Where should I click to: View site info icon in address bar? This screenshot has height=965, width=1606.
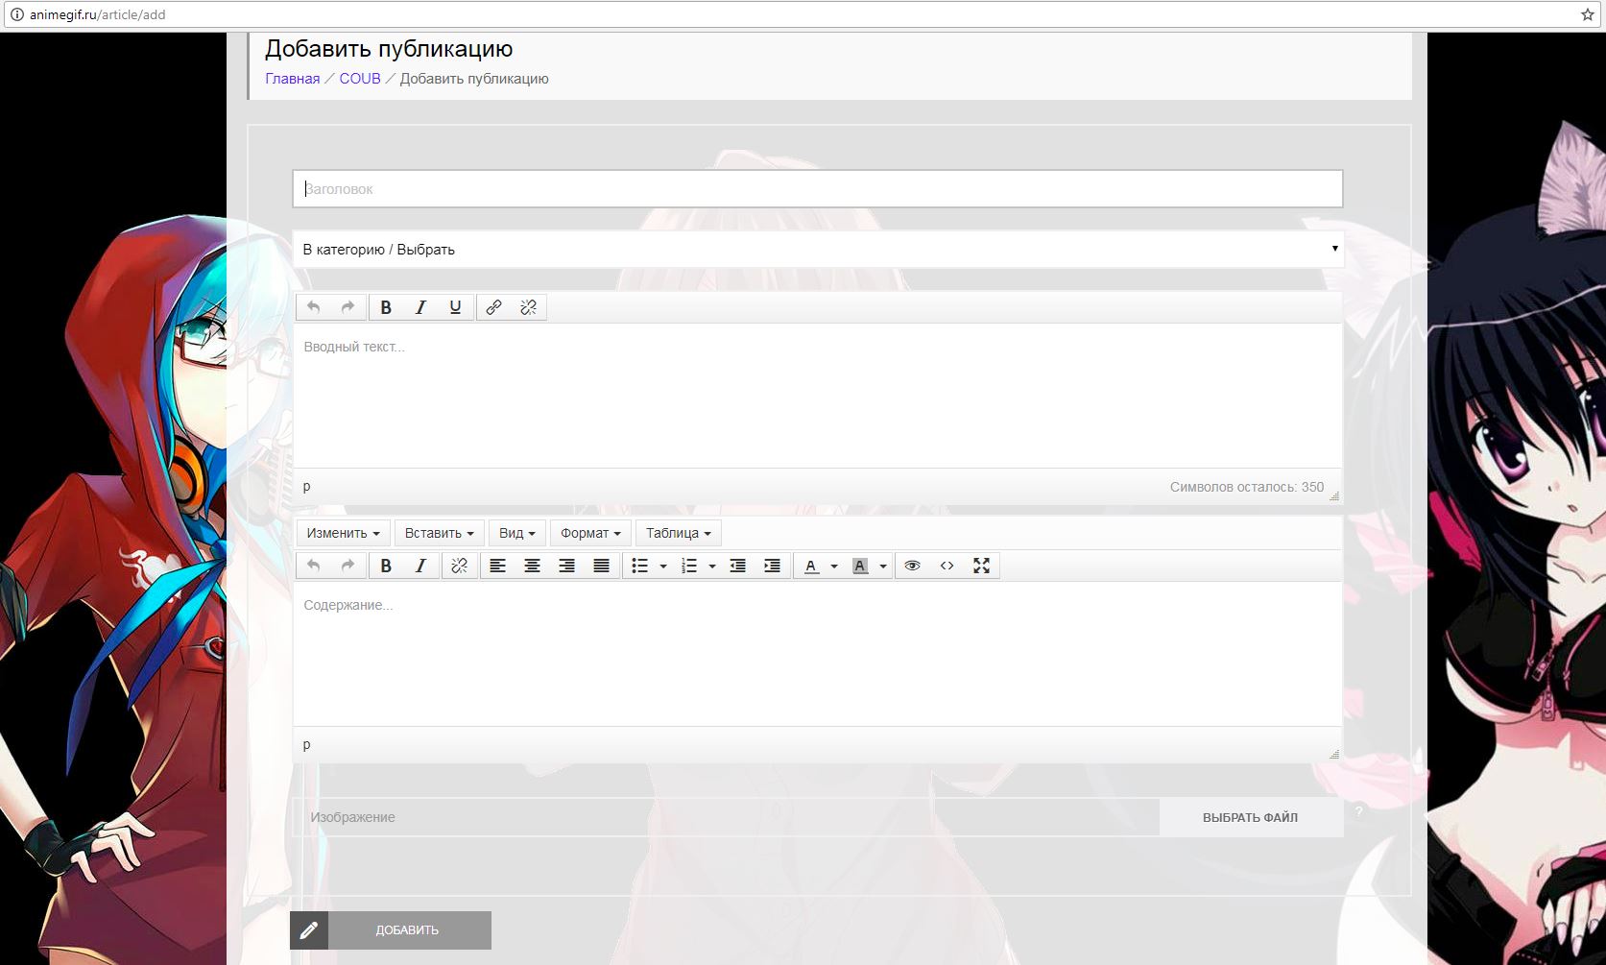pos(16,14)
